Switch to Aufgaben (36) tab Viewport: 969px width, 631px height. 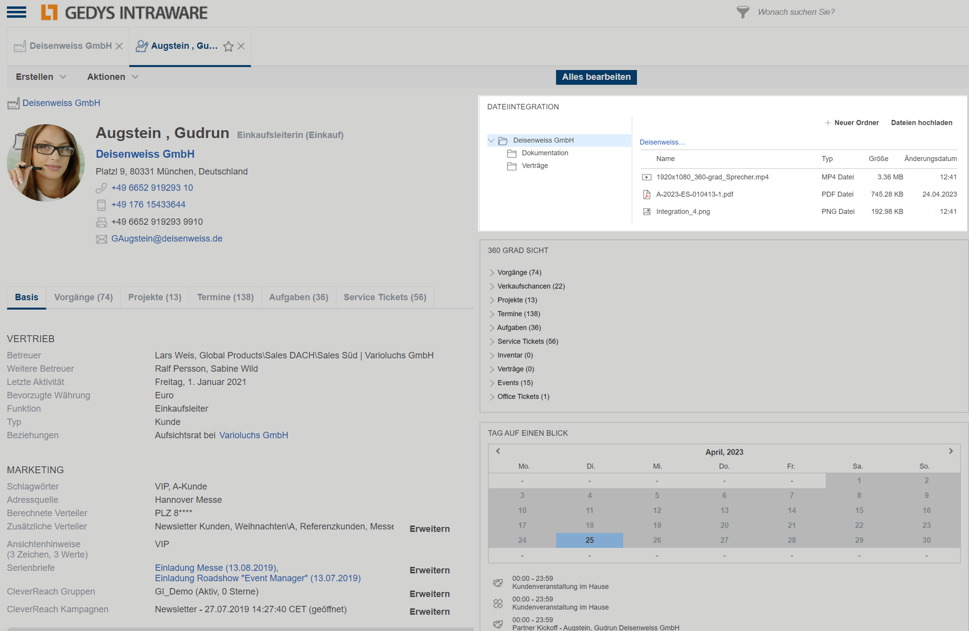(x=298, y=298)
